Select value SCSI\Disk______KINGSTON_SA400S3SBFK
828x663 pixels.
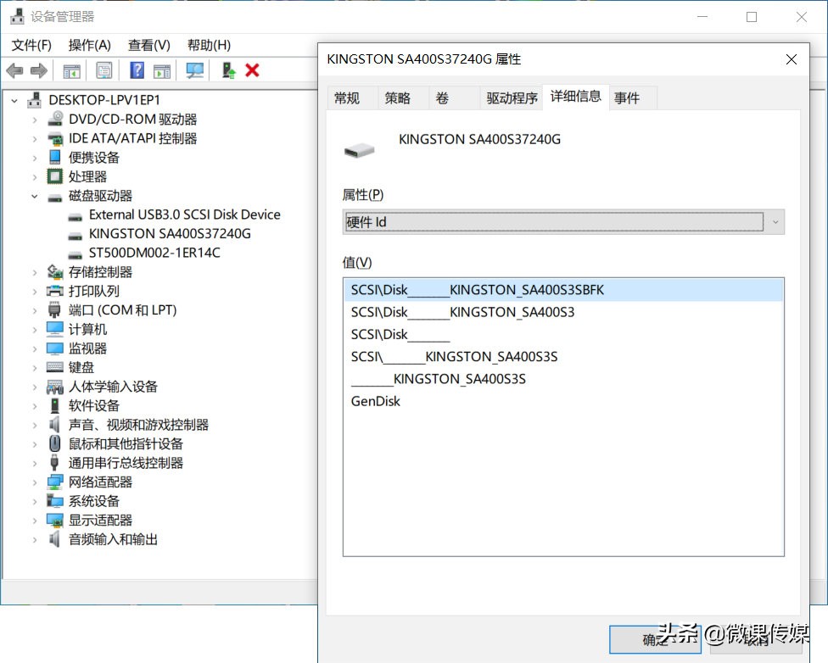click(x=563, y=290)
